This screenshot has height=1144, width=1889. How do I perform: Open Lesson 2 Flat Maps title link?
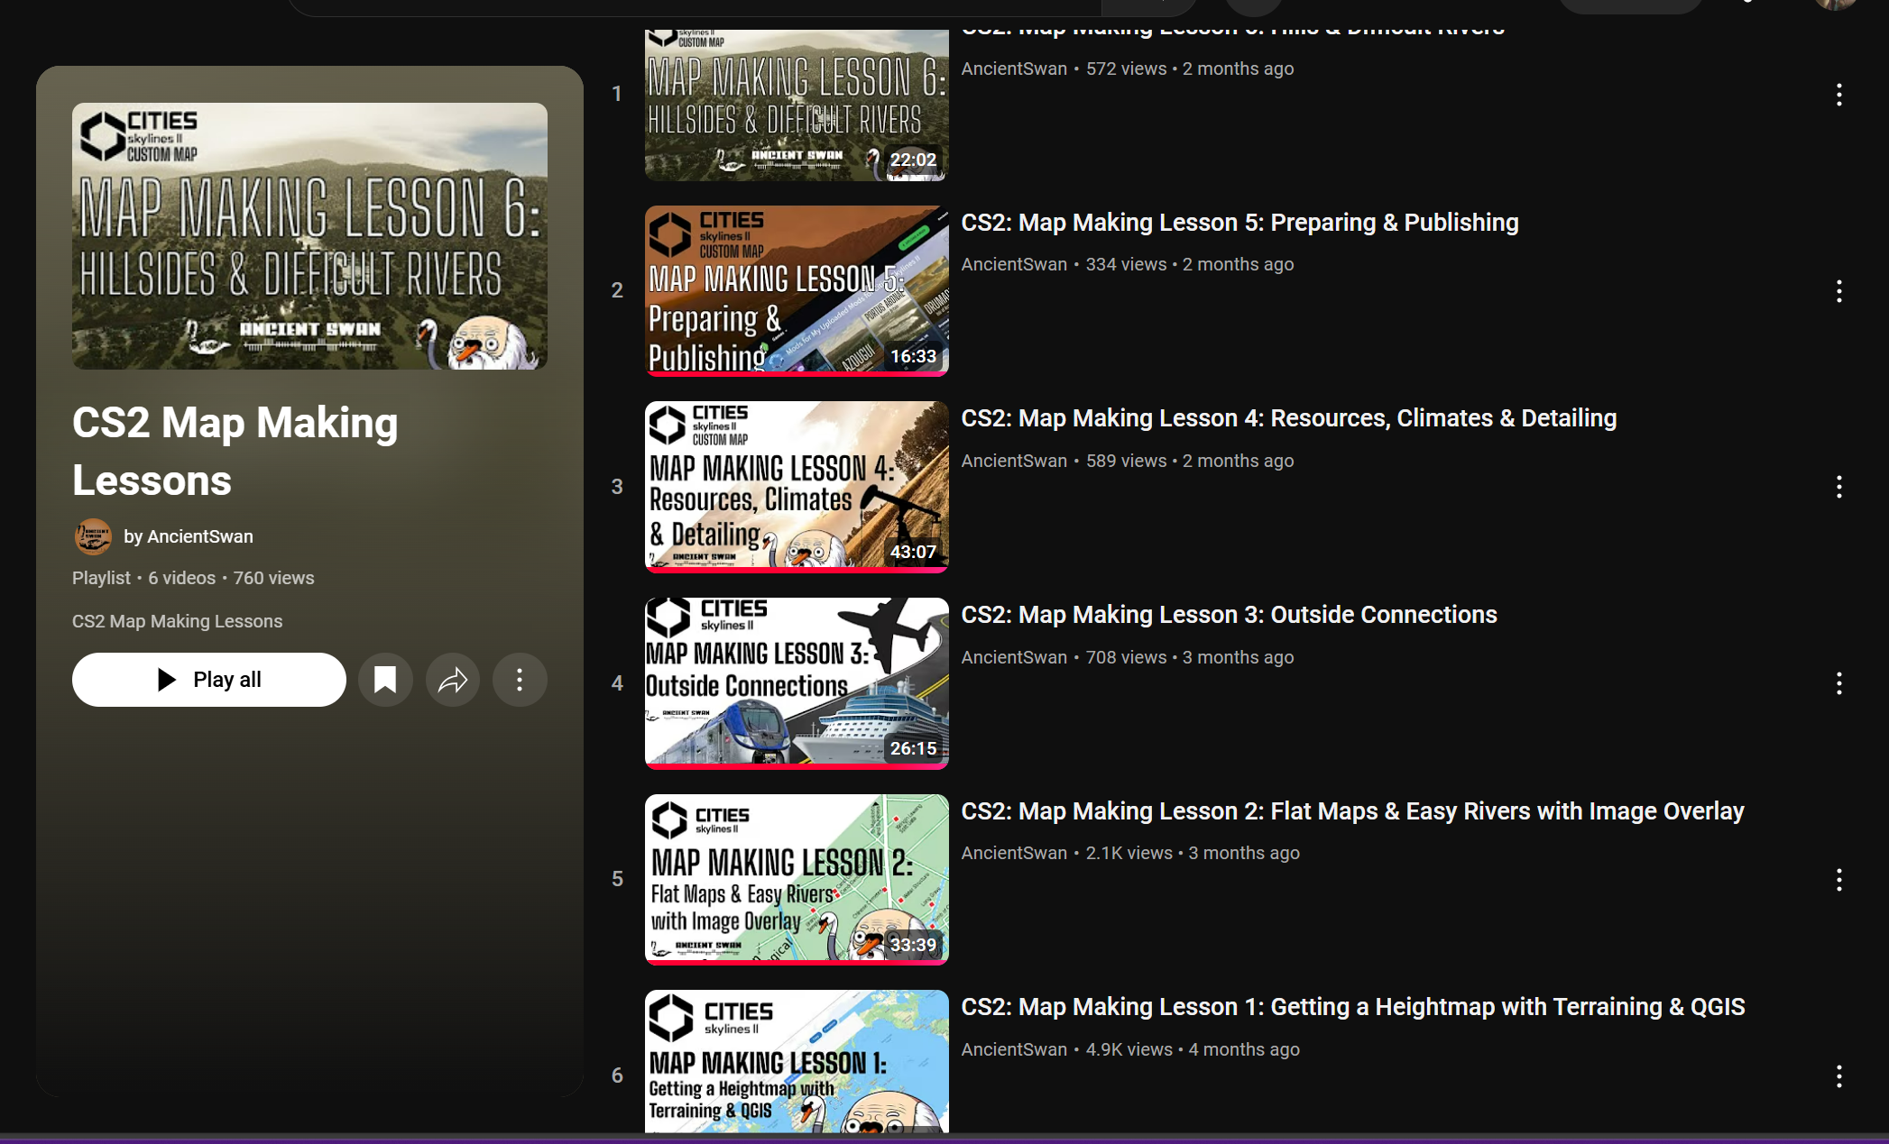(1352, 811)
